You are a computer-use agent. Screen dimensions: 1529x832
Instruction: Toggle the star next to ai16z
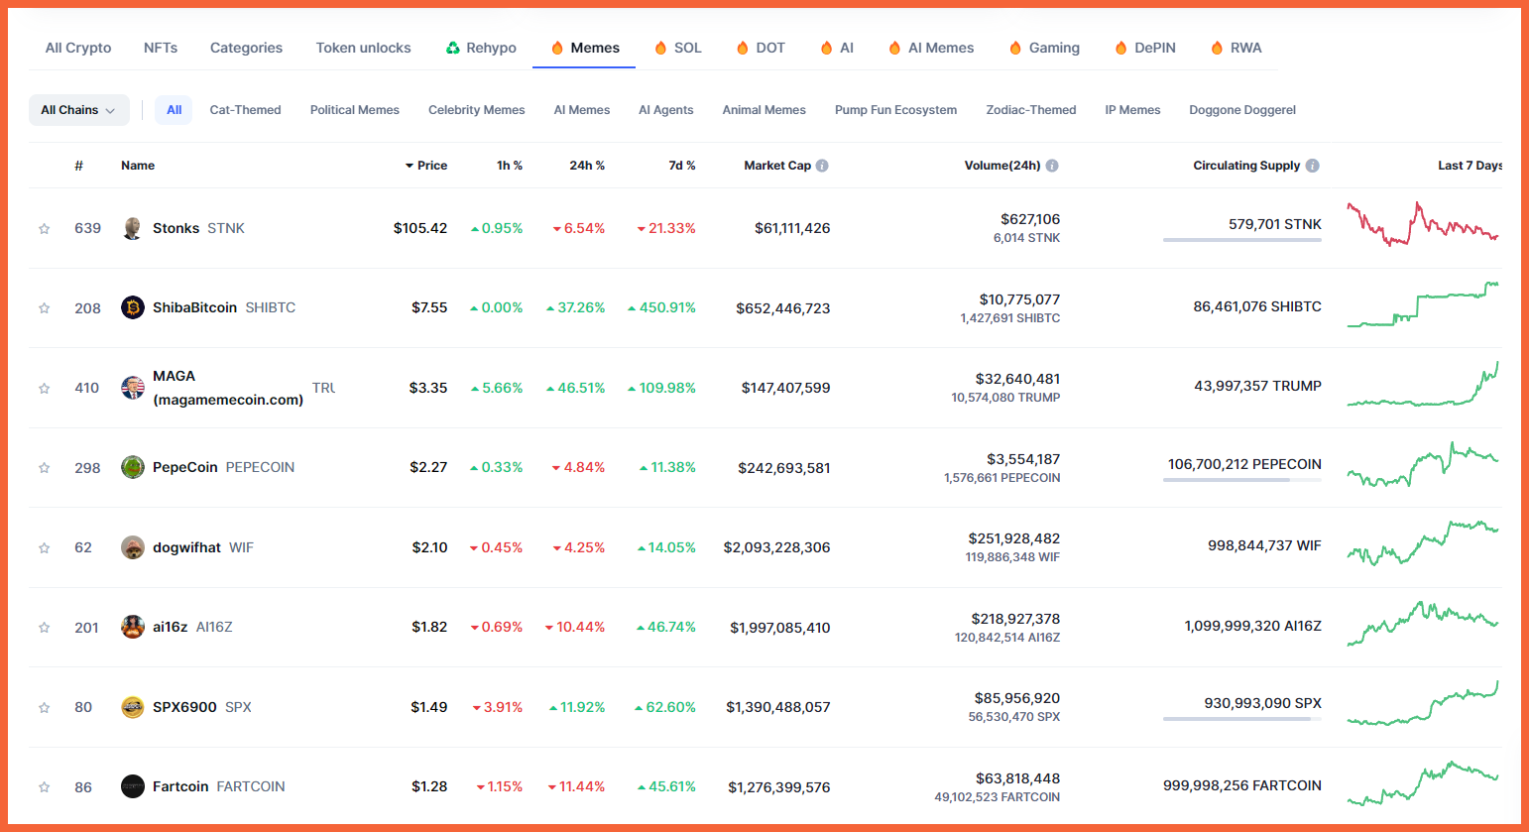click(45, 628)
